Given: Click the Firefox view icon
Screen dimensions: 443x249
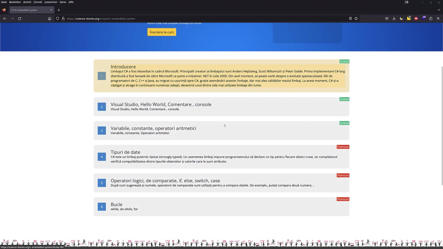Looking at the screenshot, I should tap(4, 10).
